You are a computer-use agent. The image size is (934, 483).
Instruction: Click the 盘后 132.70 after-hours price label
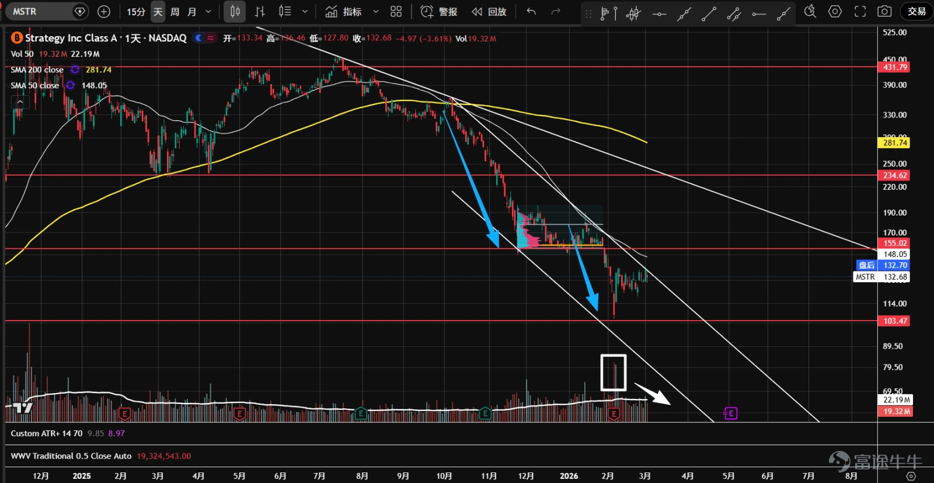pyautogui.click(x=883, y=265)
